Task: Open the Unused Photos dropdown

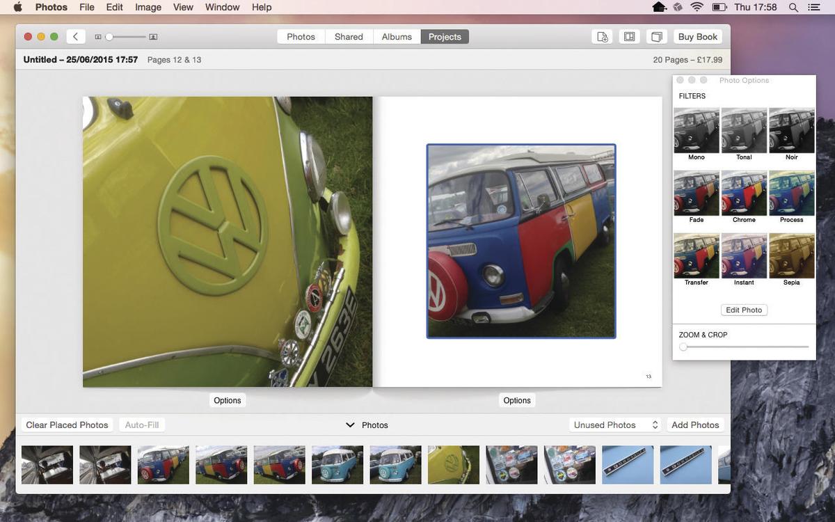Action: pyautogui.click(x=615, y=425)
